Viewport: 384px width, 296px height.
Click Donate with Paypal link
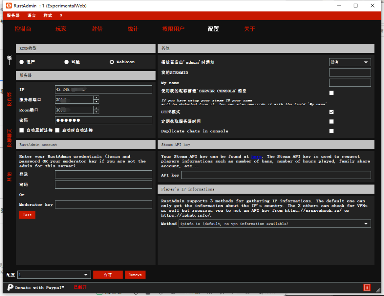pos(39,287)
